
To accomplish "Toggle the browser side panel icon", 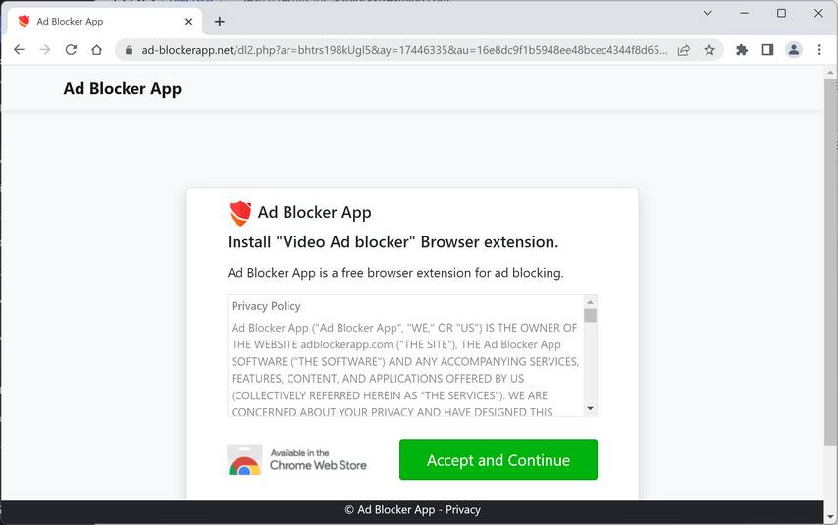I will tap(767, 50).
